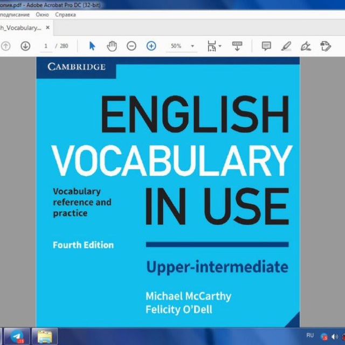Open the 50% zoom level dropdown
345x345 pixels.
click(x=192, y=46)
